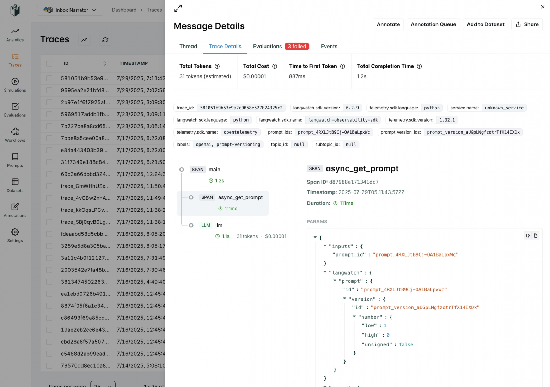Toggle the select-all checkbox in table header
Screen dimensions: 550x387
click(49, 63)
